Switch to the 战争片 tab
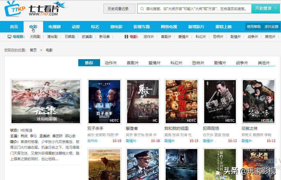Viewport: 281px width, 180px height. tap(242, 63)
